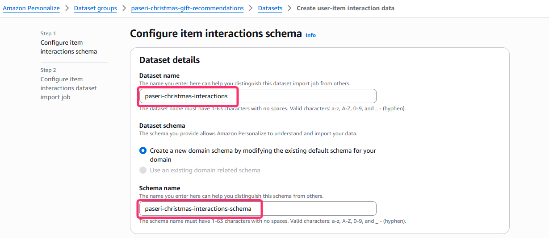This screenshot has width=549, height=238.
Task: Open the Info link beside page title
Action: 310,35
